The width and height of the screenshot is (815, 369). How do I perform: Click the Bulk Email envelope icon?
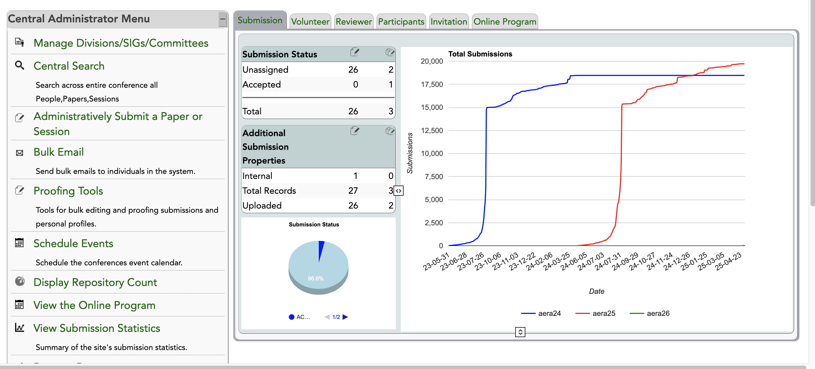click(x=19, y=153)
